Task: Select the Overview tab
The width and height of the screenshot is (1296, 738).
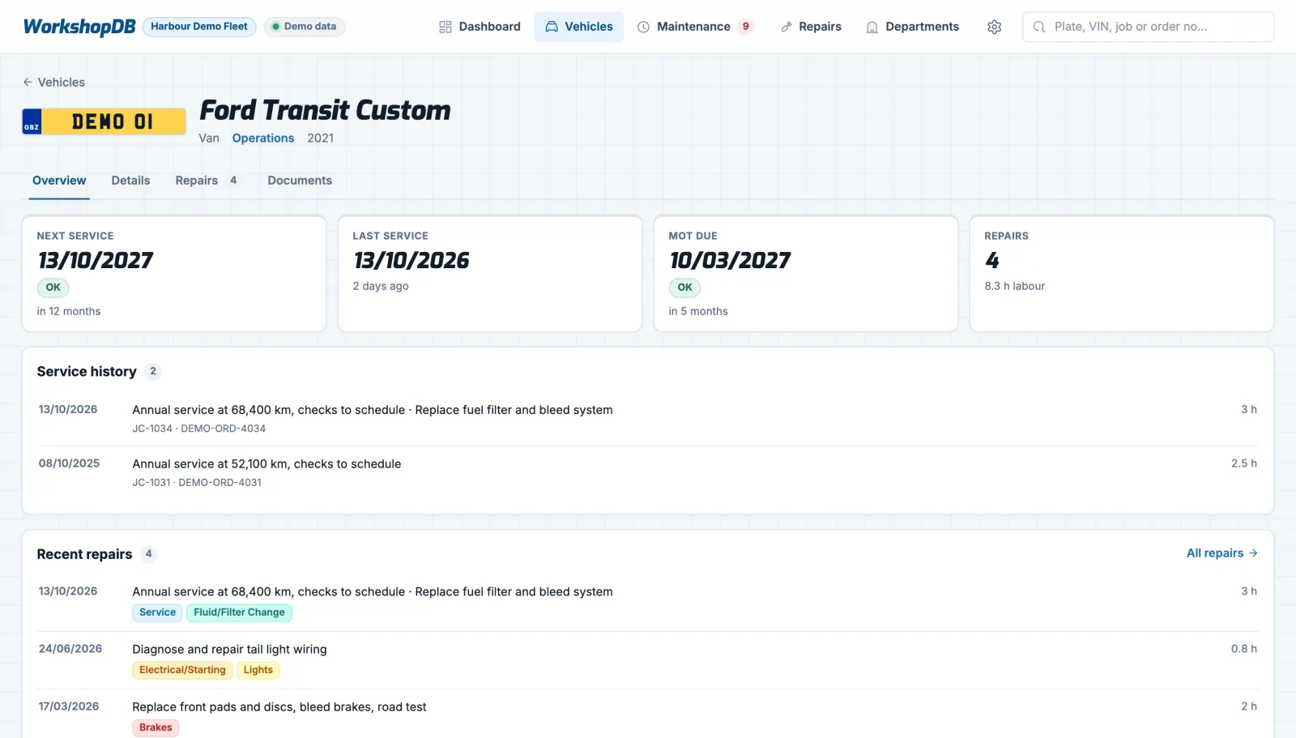Action: pos(59,181)
